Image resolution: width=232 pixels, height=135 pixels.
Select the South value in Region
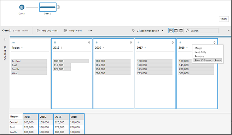click(29, 69)
